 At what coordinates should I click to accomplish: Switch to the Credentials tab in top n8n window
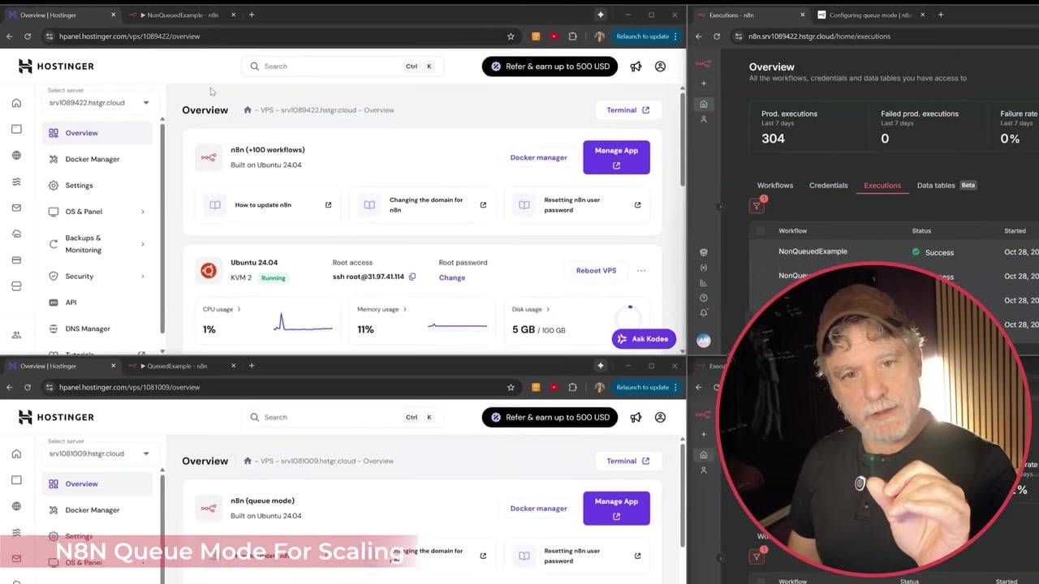click(x=829, y=186)
